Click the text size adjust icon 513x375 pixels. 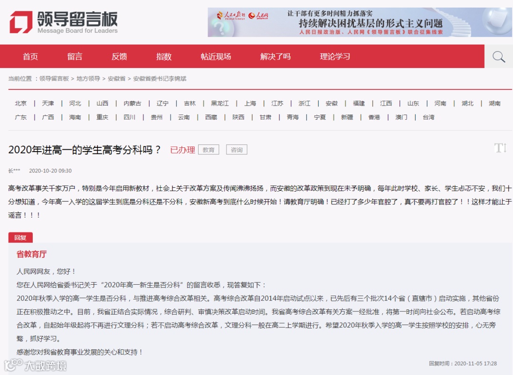pyautogui.click(x=500, y=148)
